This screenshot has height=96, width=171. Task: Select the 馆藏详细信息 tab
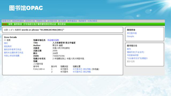pos(39,40)
